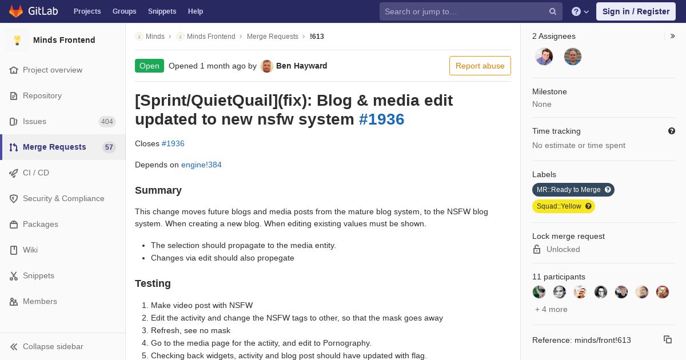The height and width of the screenshot is (360, 686).
Task: Click the third participant avatar
Action: click(580, 292)
